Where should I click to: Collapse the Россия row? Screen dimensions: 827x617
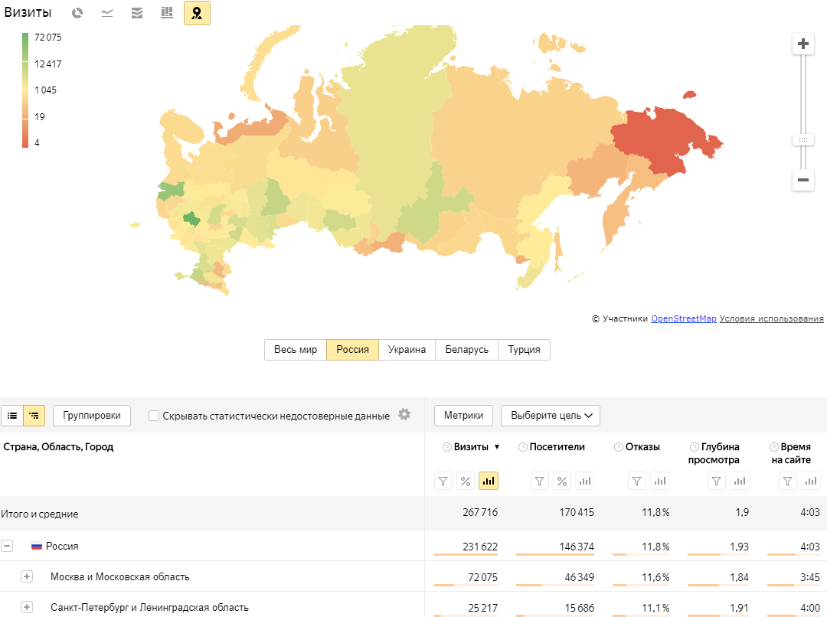click(x=7, y=546)
